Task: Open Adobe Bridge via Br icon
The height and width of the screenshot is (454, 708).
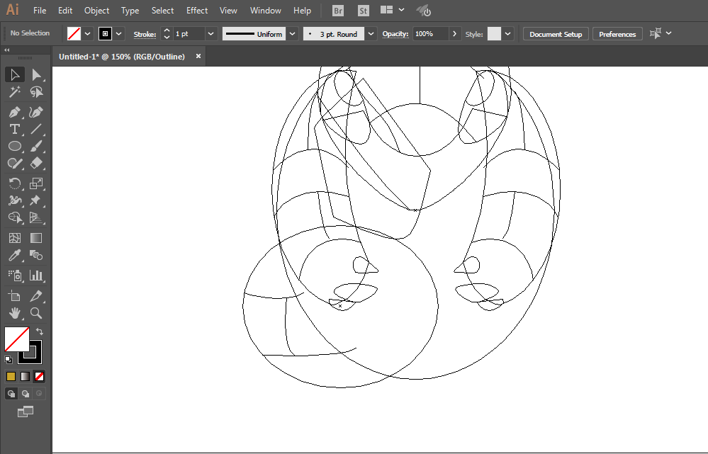Action: [x=338, y=11]
